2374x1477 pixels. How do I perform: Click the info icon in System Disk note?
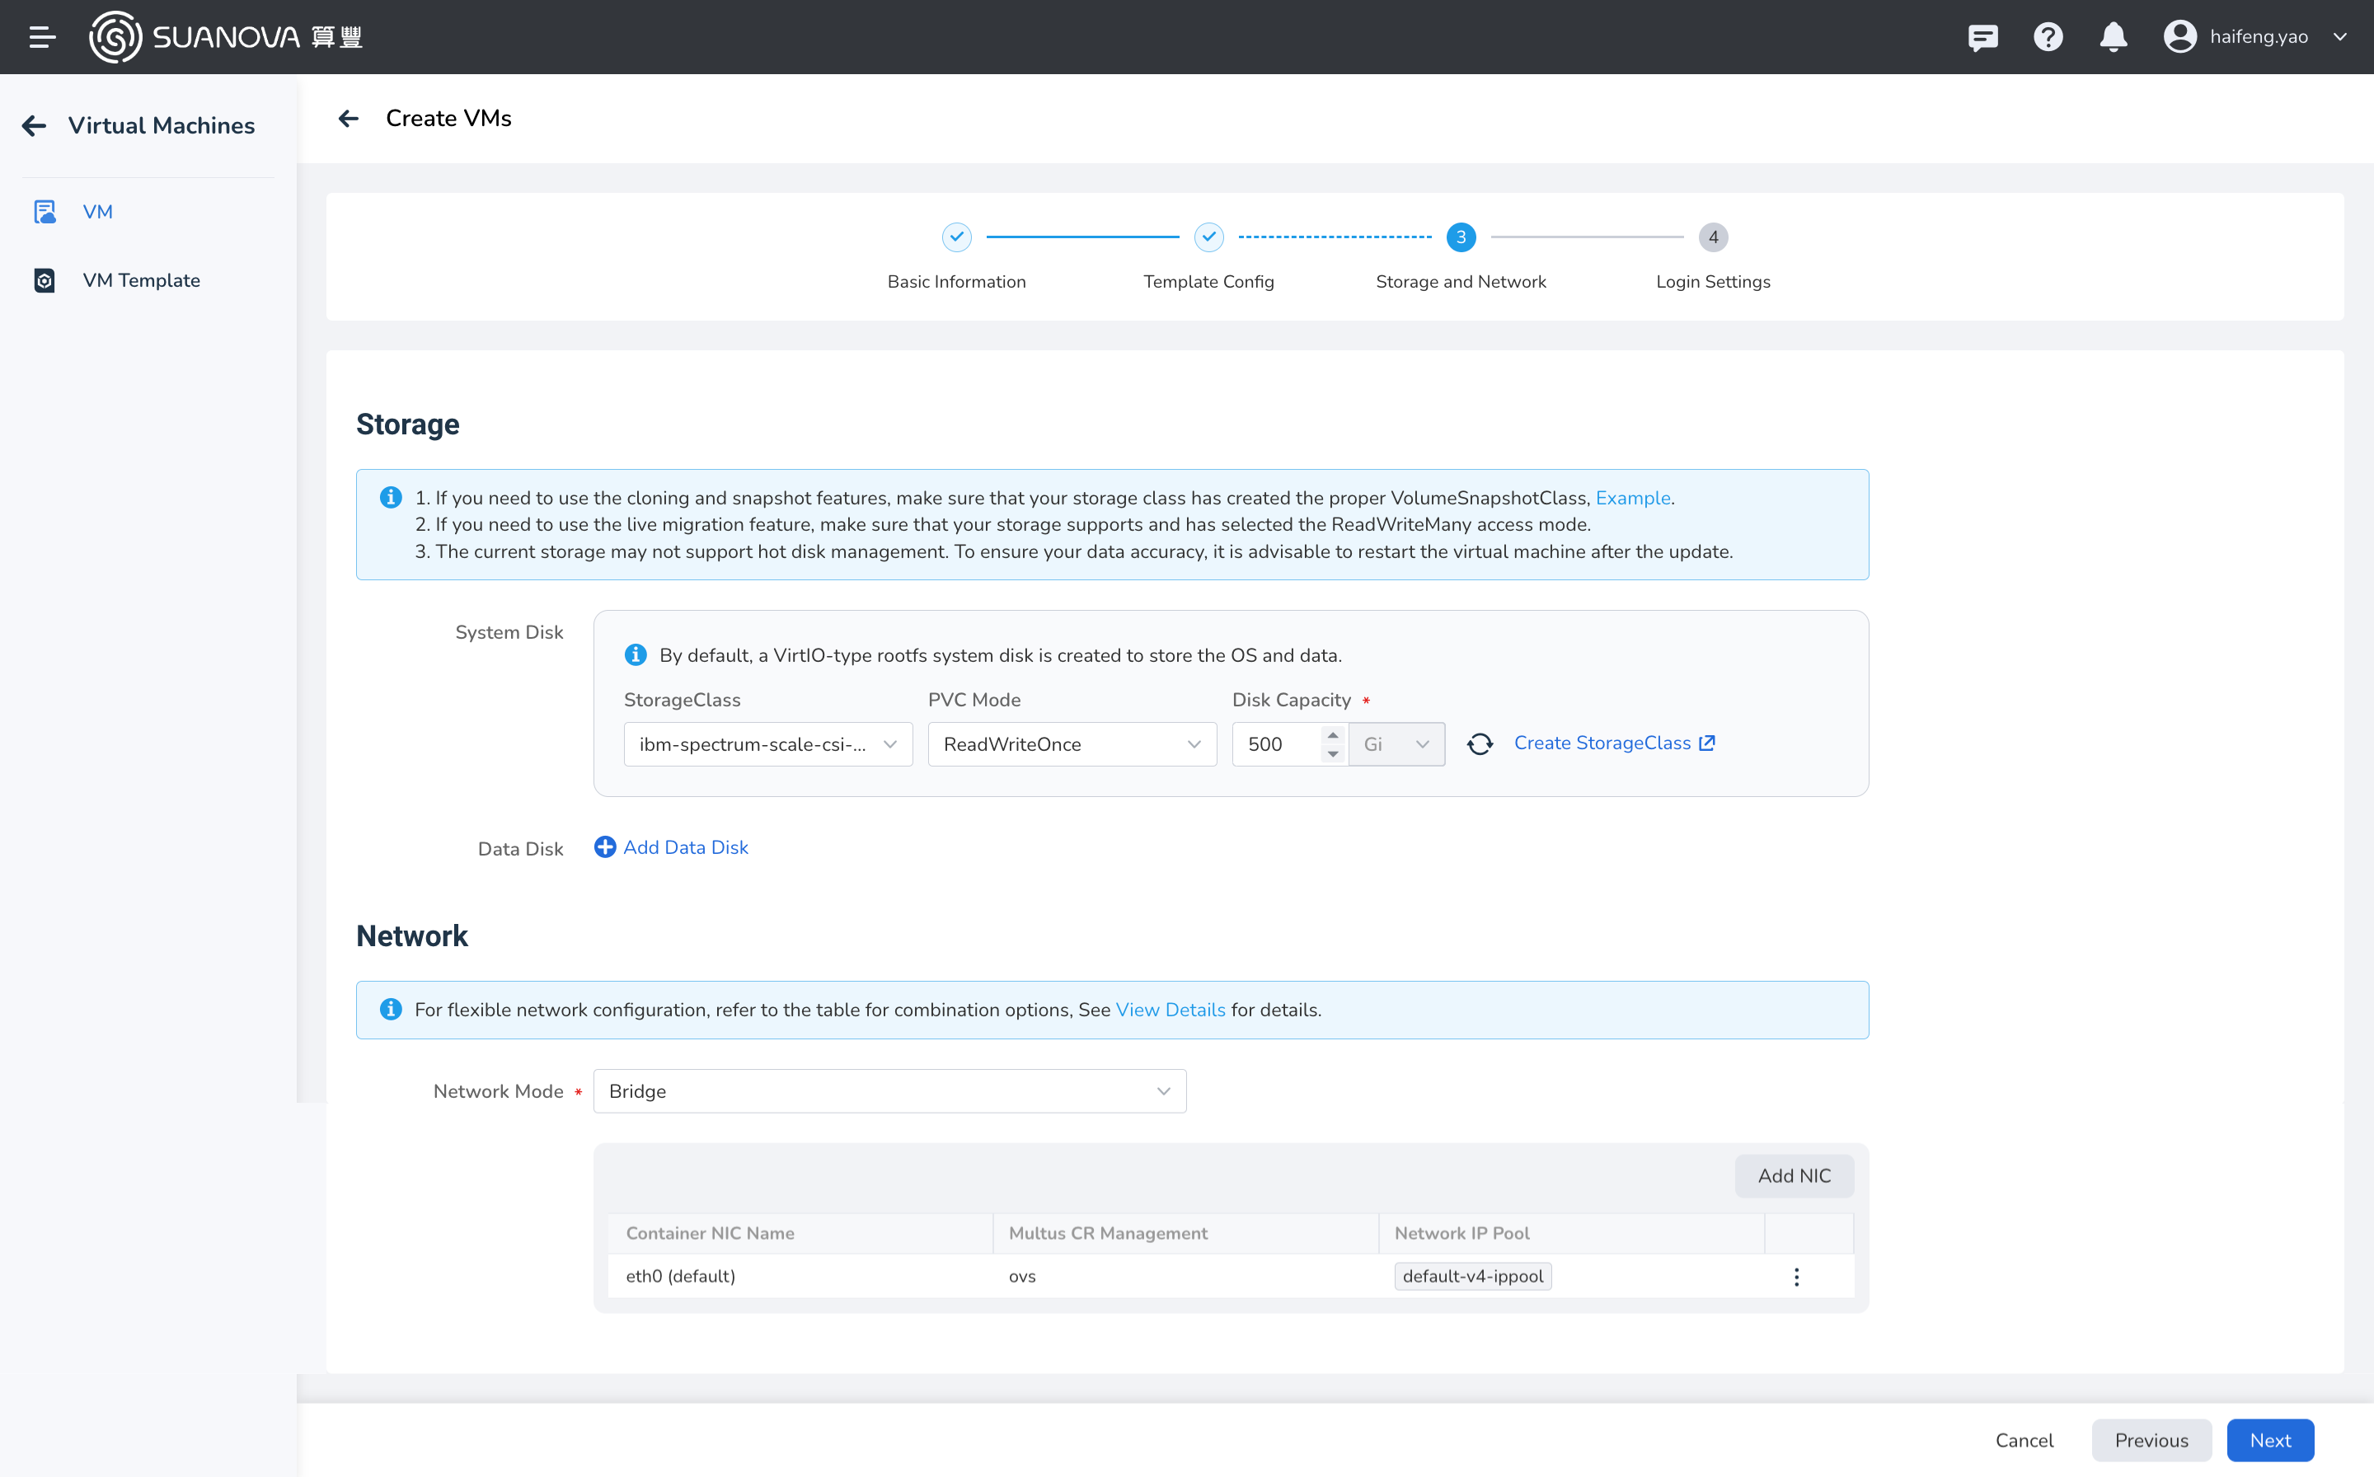[635, 654]
